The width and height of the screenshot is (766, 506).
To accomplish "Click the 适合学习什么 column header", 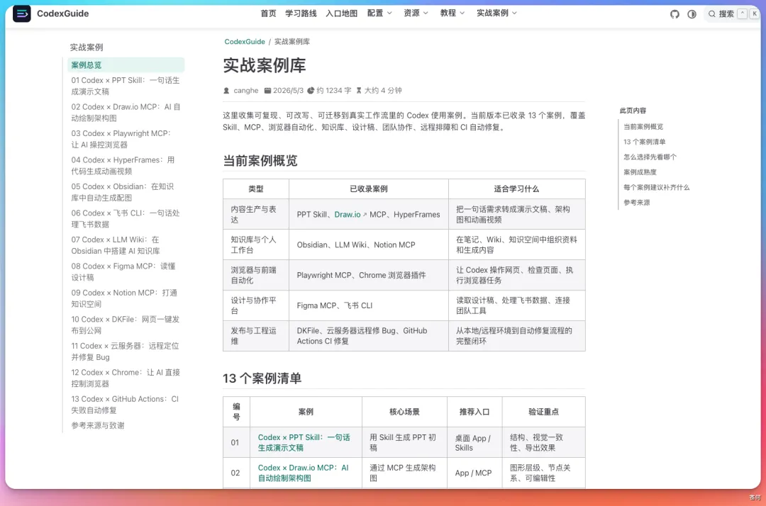I will 517,189.
